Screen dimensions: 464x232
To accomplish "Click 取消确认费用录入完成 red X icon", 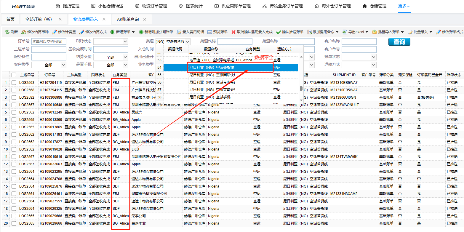I will point(233,32).
